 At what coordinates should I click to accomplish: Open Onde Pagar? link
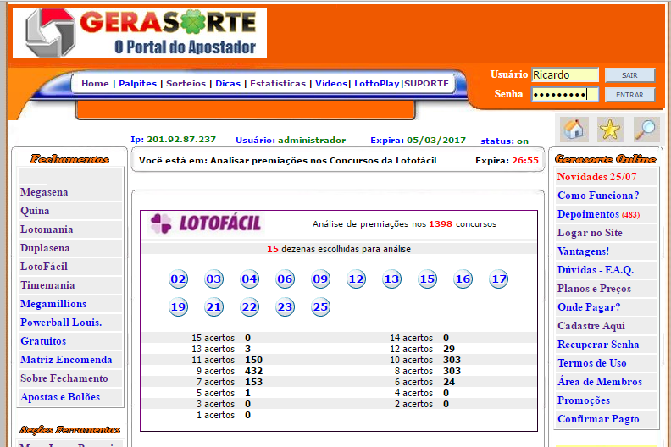tap(589, 307)
